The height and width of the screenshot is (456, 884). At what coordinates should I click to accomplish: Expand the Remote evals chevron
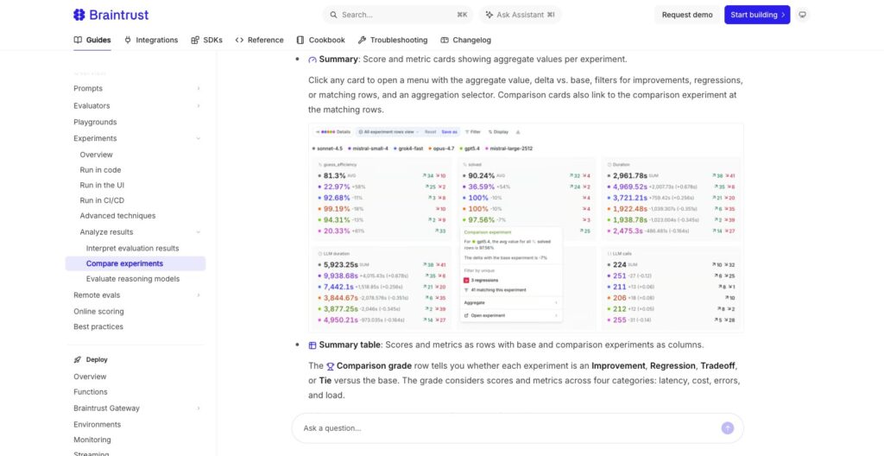tap(198, 295)
